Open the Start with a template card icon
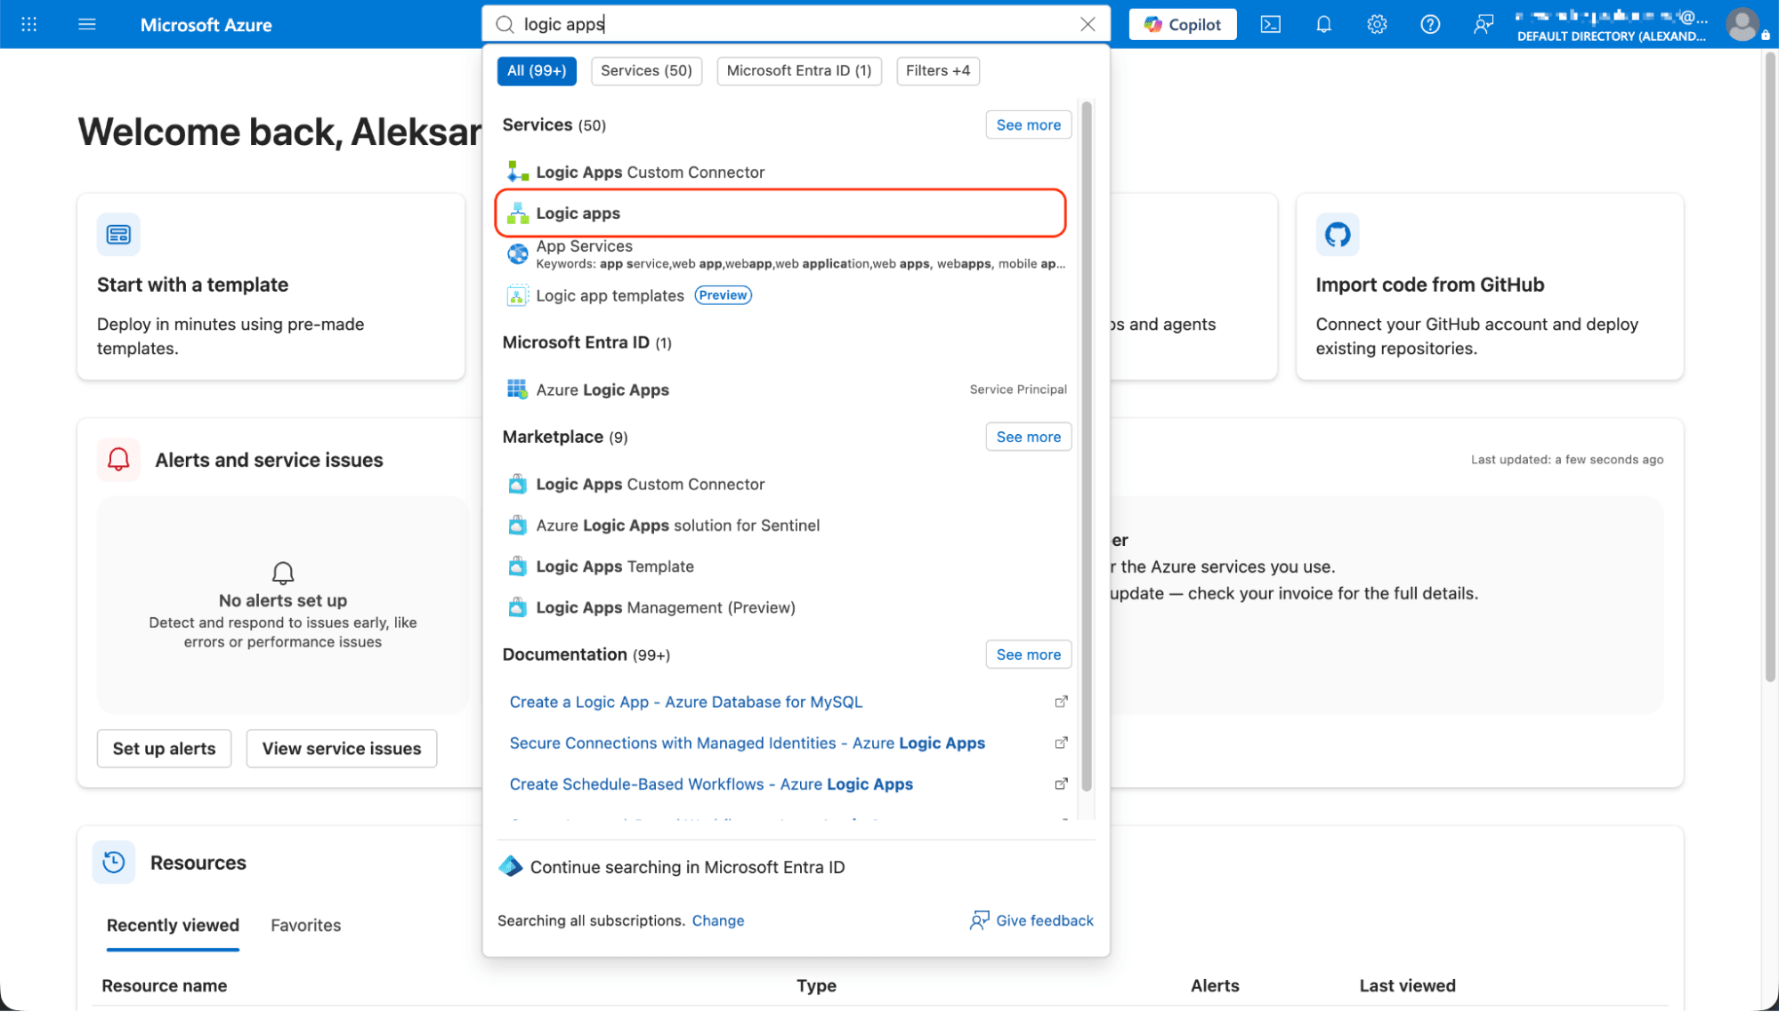 coord(118,234)
